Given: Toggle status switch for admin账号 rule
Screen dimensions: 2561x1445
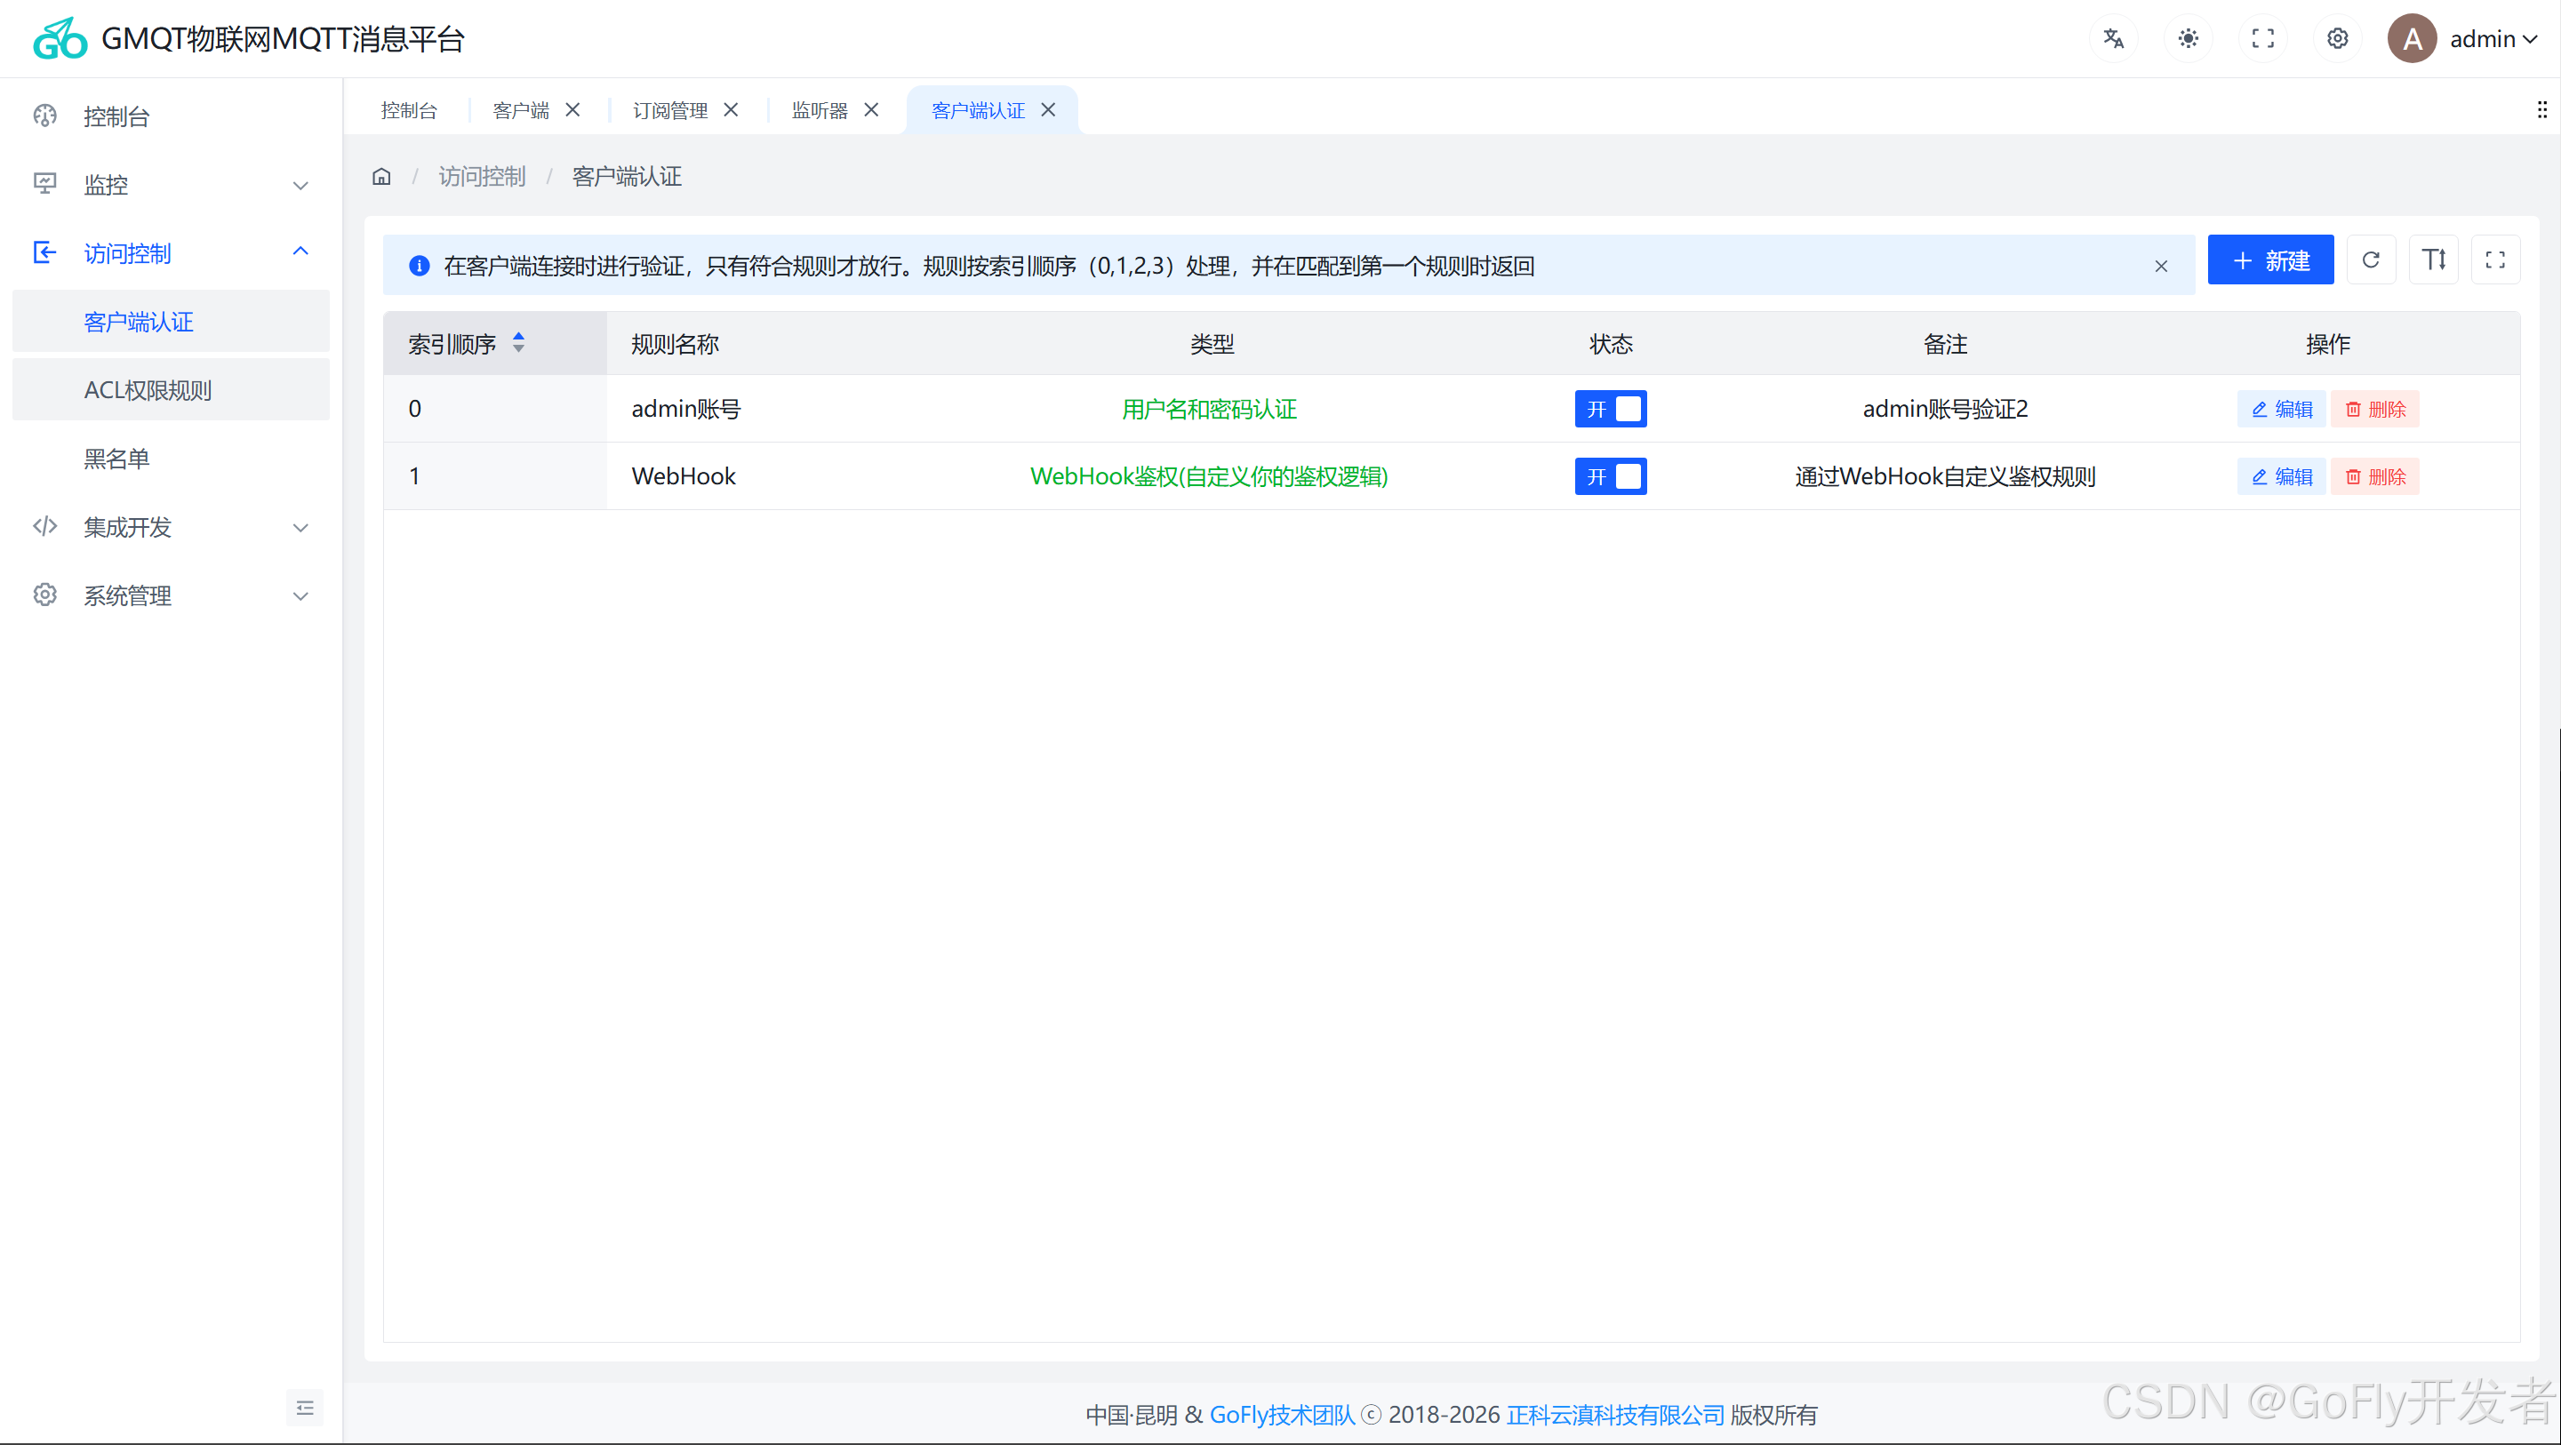Looking at the screenshot, I should (1611, 409).
